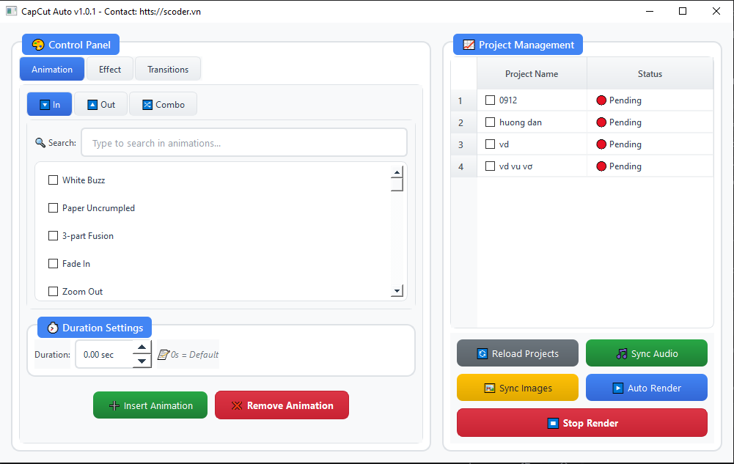
Task: Click the Project Name column header
Action: tap(532, 73)
